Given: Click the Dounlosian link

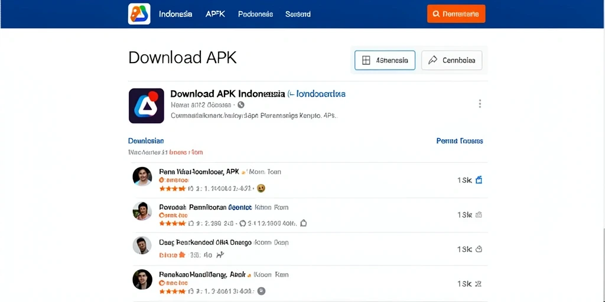Looking at the screenshot, I should point(146,141).
